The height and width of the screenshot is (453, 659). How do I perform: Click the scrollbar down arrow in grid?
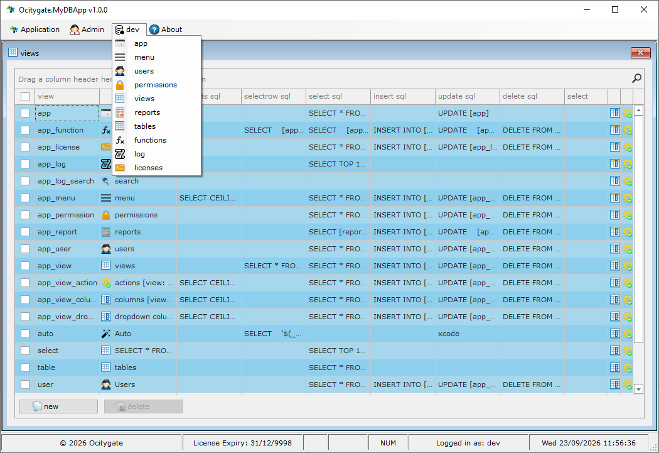[x=638, y=389]
